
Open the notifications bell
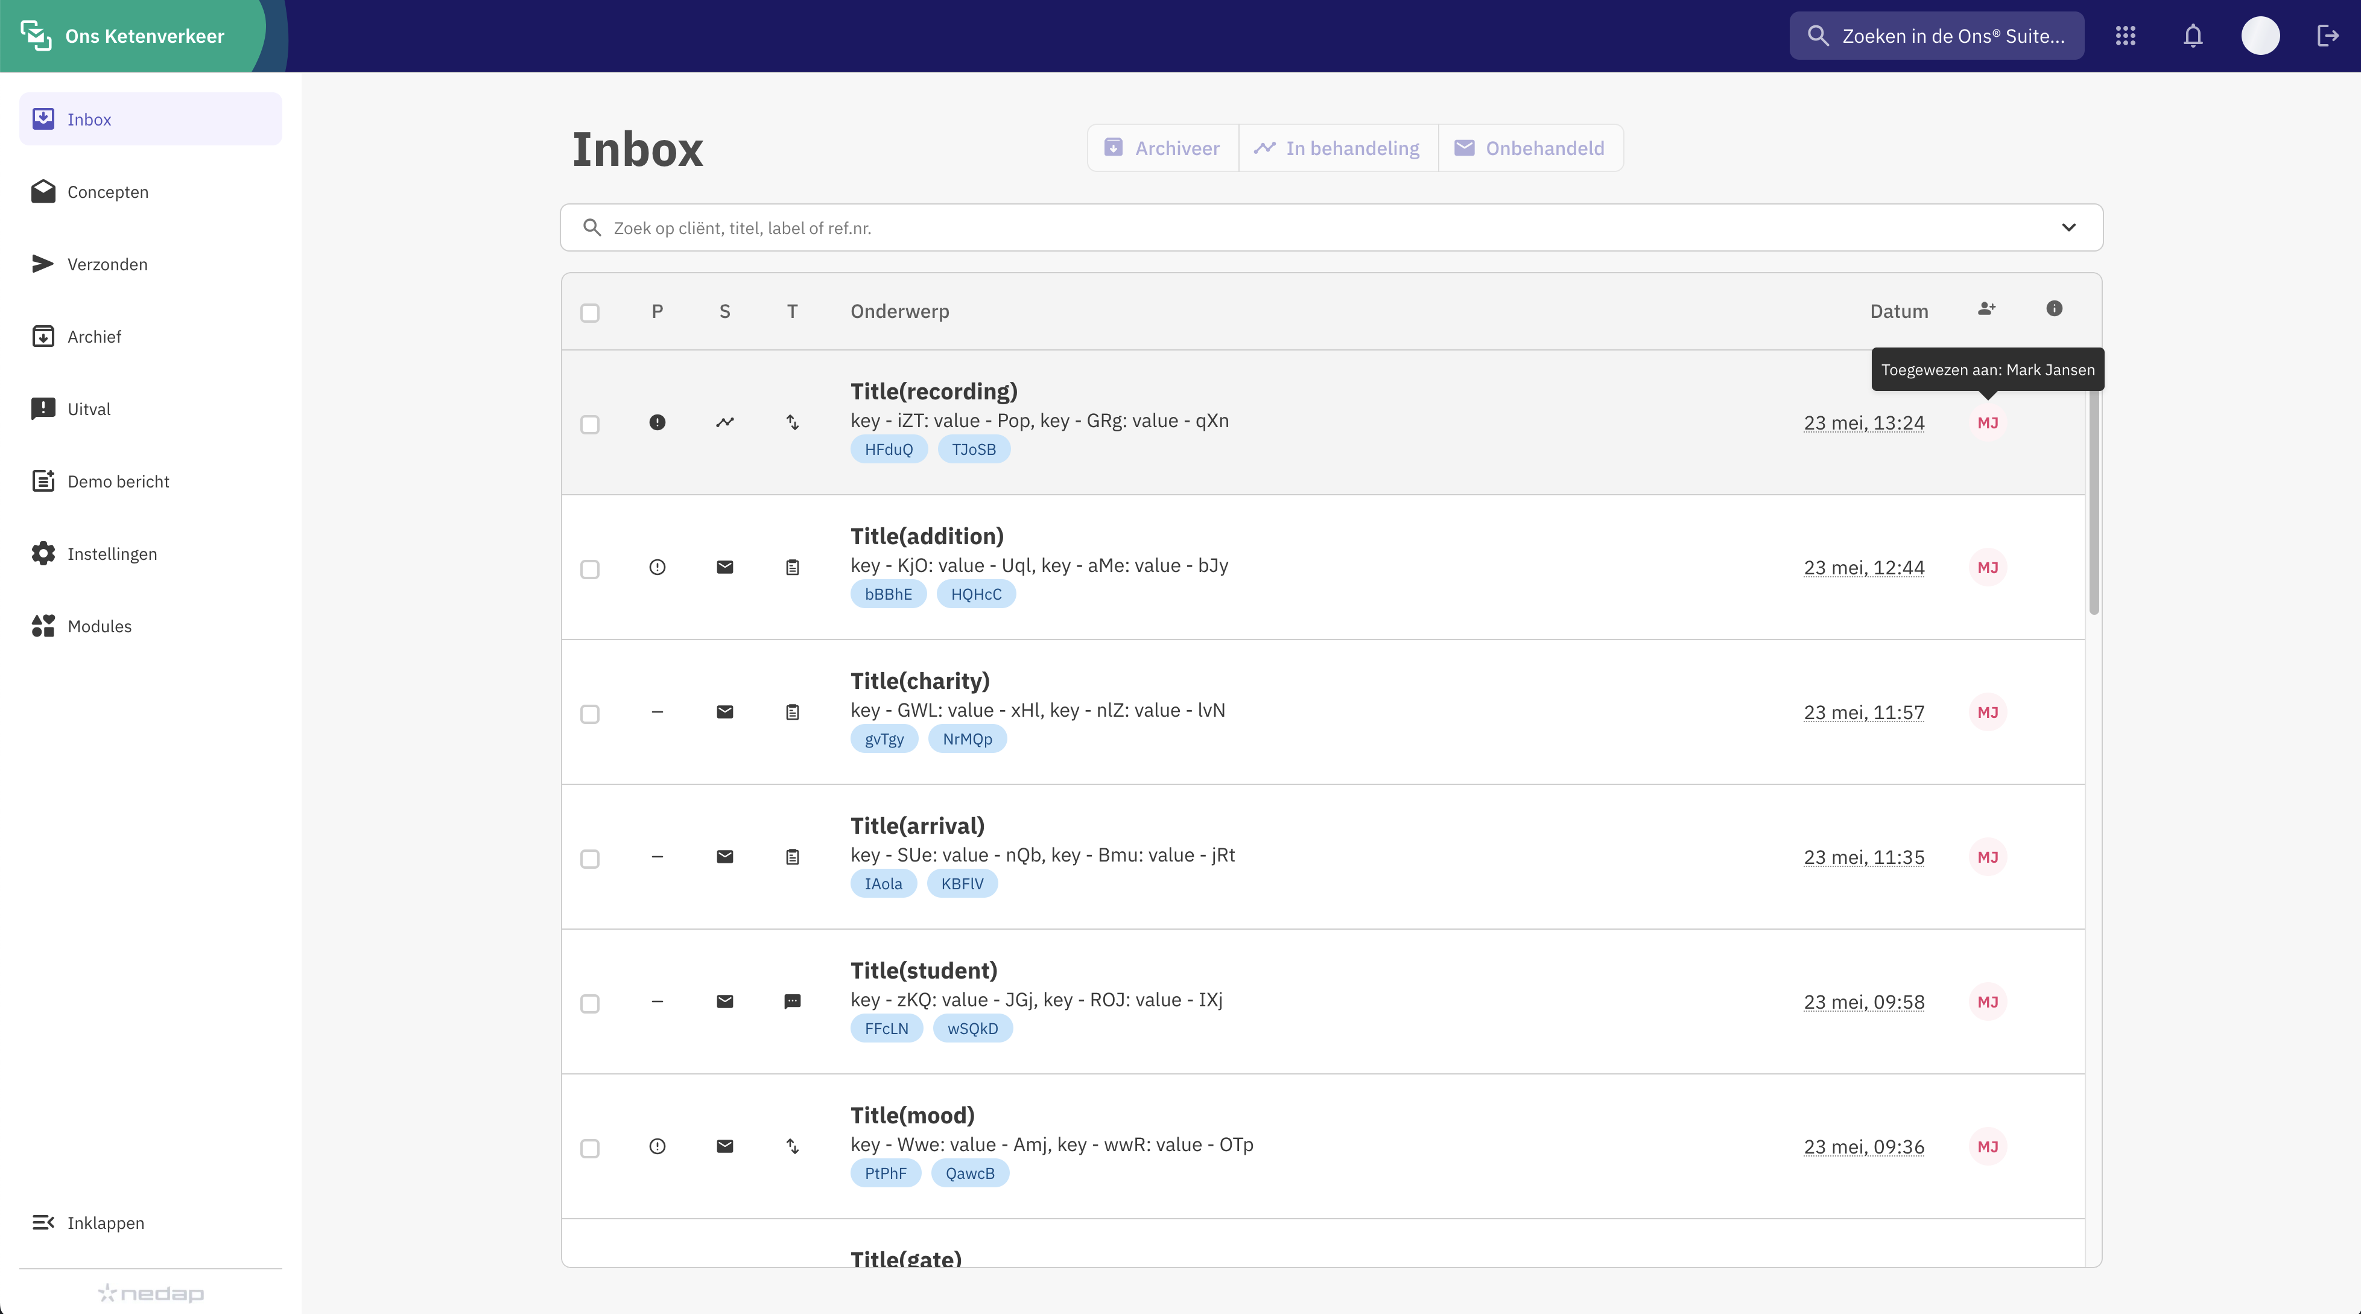2192,36
